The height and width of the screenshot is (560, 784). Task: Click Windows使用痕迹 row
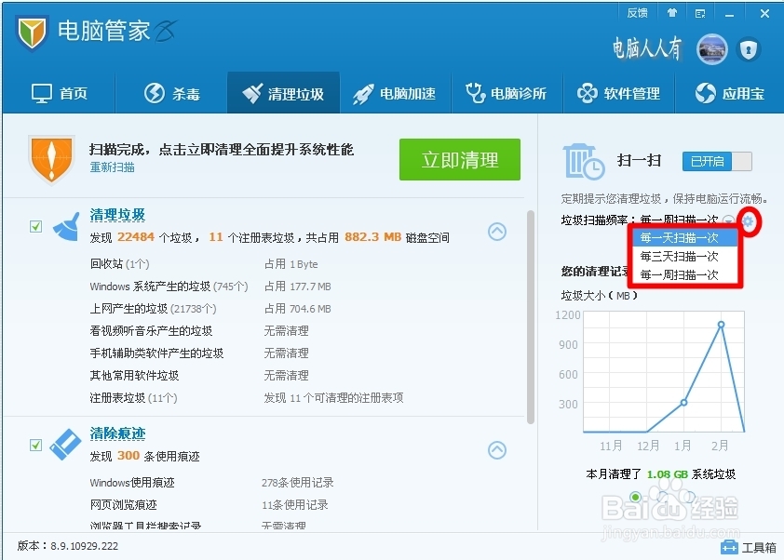pyautogui.click(x=211, y=483)
